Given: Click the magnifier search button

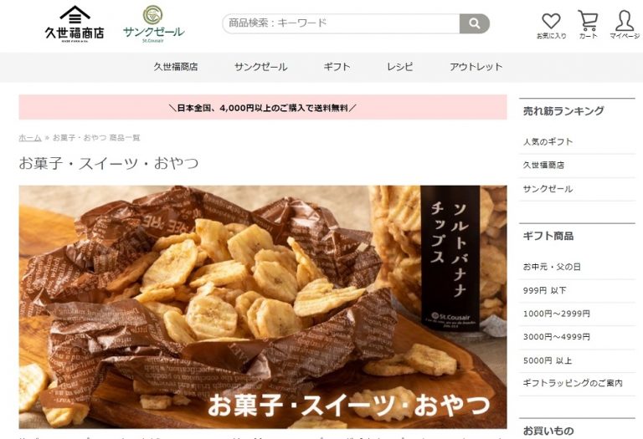Looking at the screenshot, I should click(475, 23).
